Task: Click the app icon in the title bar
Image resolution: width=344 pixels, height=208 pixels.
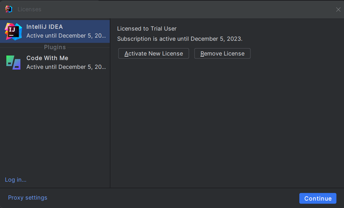Action: 9,9
